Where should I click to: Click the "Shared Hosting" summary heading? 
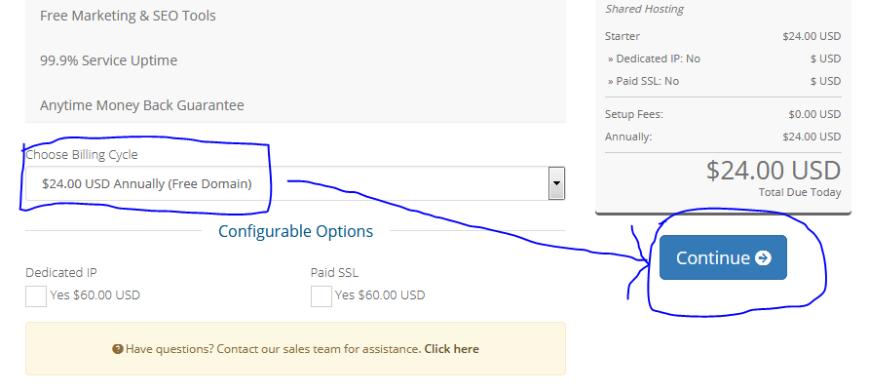(644, 9)
